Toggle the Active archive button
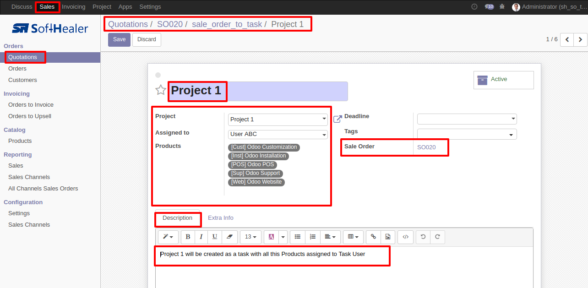 (503, 80)
